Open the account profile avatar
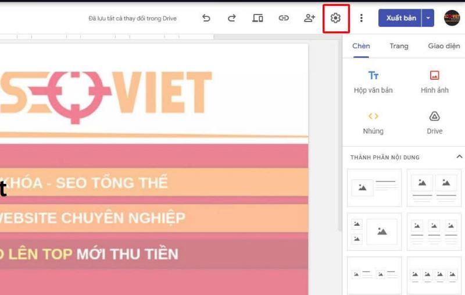The width and height of the screenshot is (465, 295). click(x=452, y=18)
